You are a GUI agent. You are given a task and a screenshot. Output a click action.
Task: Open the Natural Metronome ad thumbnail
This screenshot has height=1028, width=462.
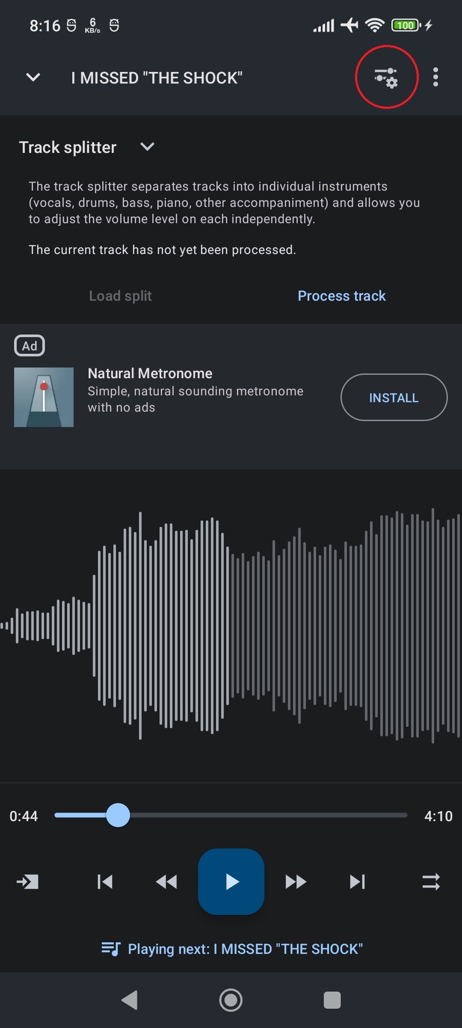pos(44,397)
